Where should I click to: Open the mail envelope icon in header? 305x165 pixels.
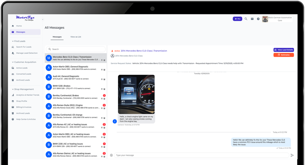[252, 19]
